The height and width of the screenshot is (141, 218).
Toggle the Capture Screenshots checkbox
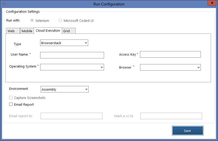pyautogui.click(x=11, y=98)
